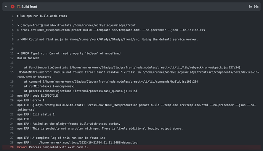Viewport: 263px width, 151px height.
Task: Click the cross-env NODE_ENV=production command line 6
Action: [x=111, y=30]
